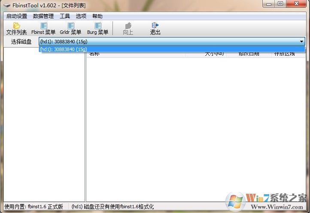Open the 帮助 menu
The image size is (310, 213).
(x=97, y=16)
